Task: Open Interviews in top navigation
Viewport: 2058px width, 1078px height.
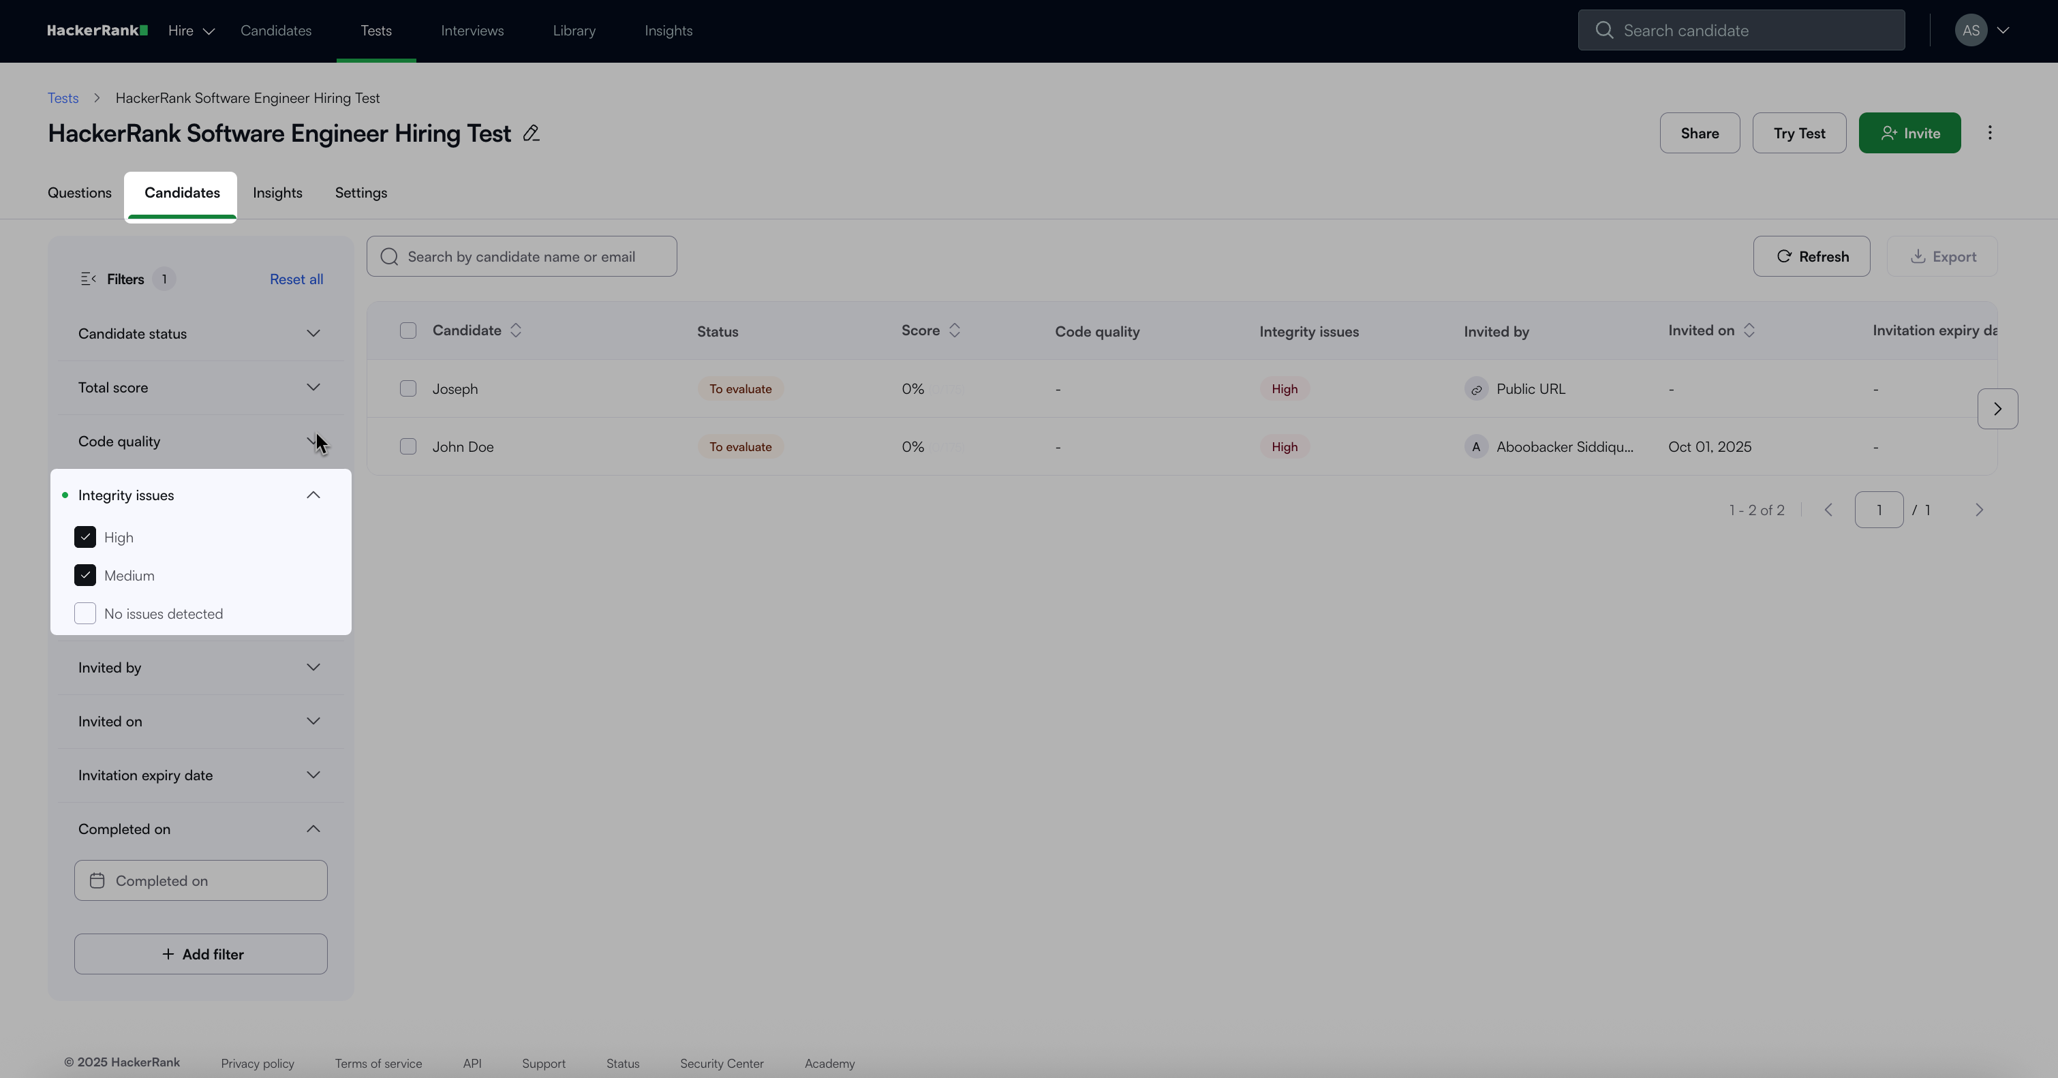Action: 472,31
